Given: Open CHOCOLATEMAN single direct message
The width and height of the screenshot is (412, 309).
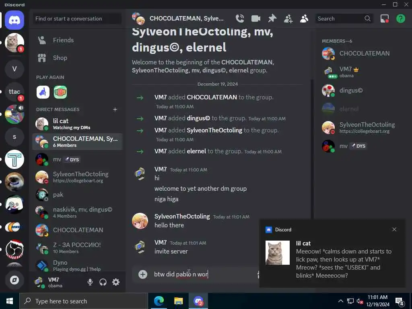Looking at the screenshot, I should click(x=77, y=230).
